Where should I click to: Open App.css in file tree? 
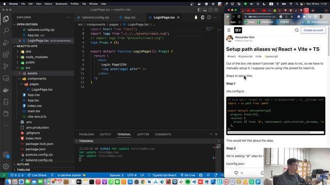[34, 95]
